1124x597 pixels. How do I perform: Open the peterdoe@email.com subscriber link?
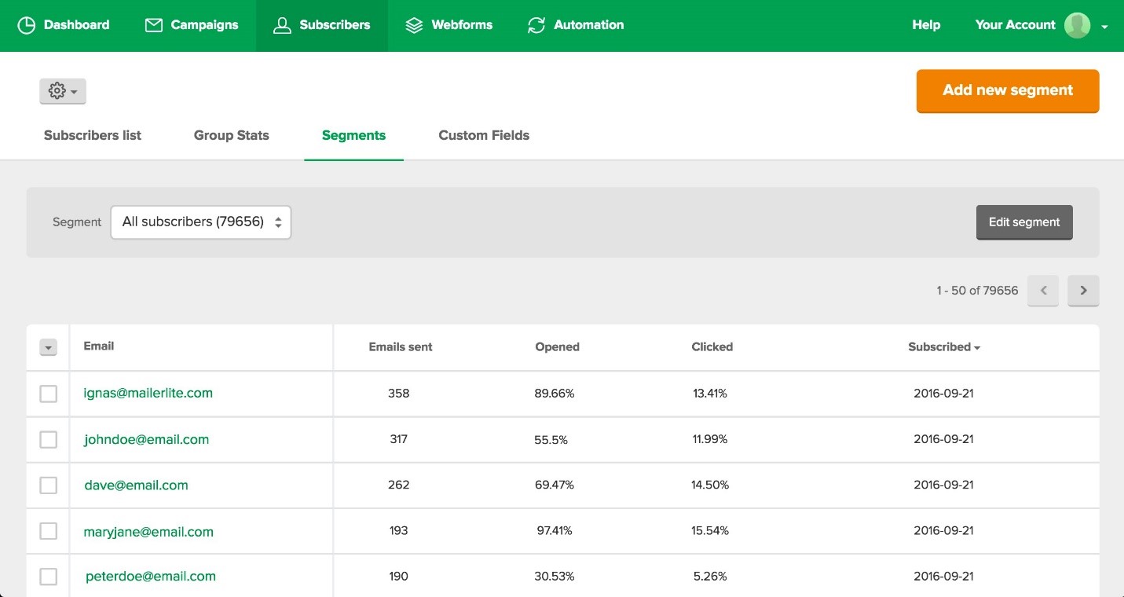point(151,576)
